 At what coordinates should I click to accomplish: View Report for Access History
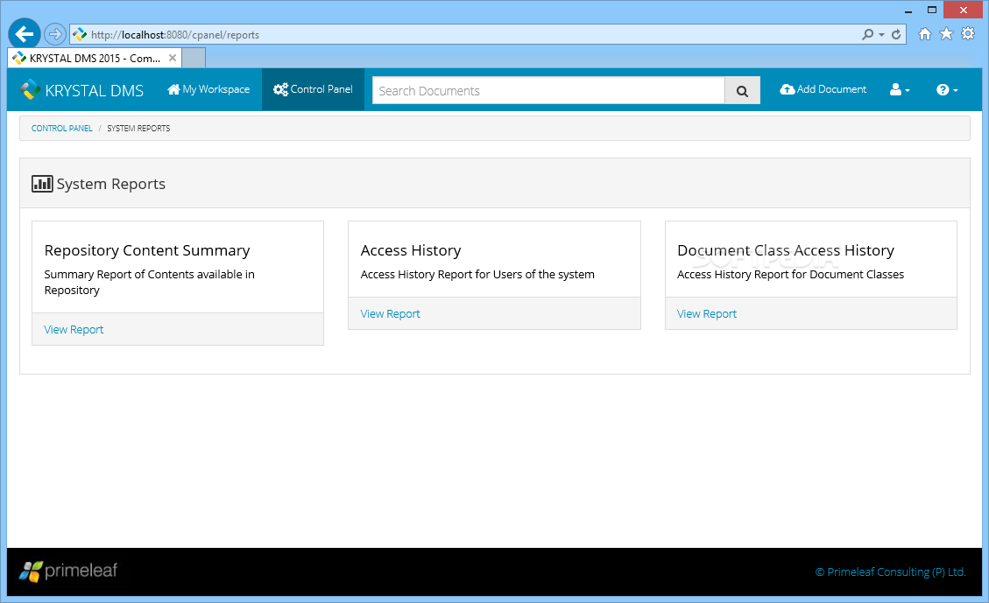[x=390, y=314]
